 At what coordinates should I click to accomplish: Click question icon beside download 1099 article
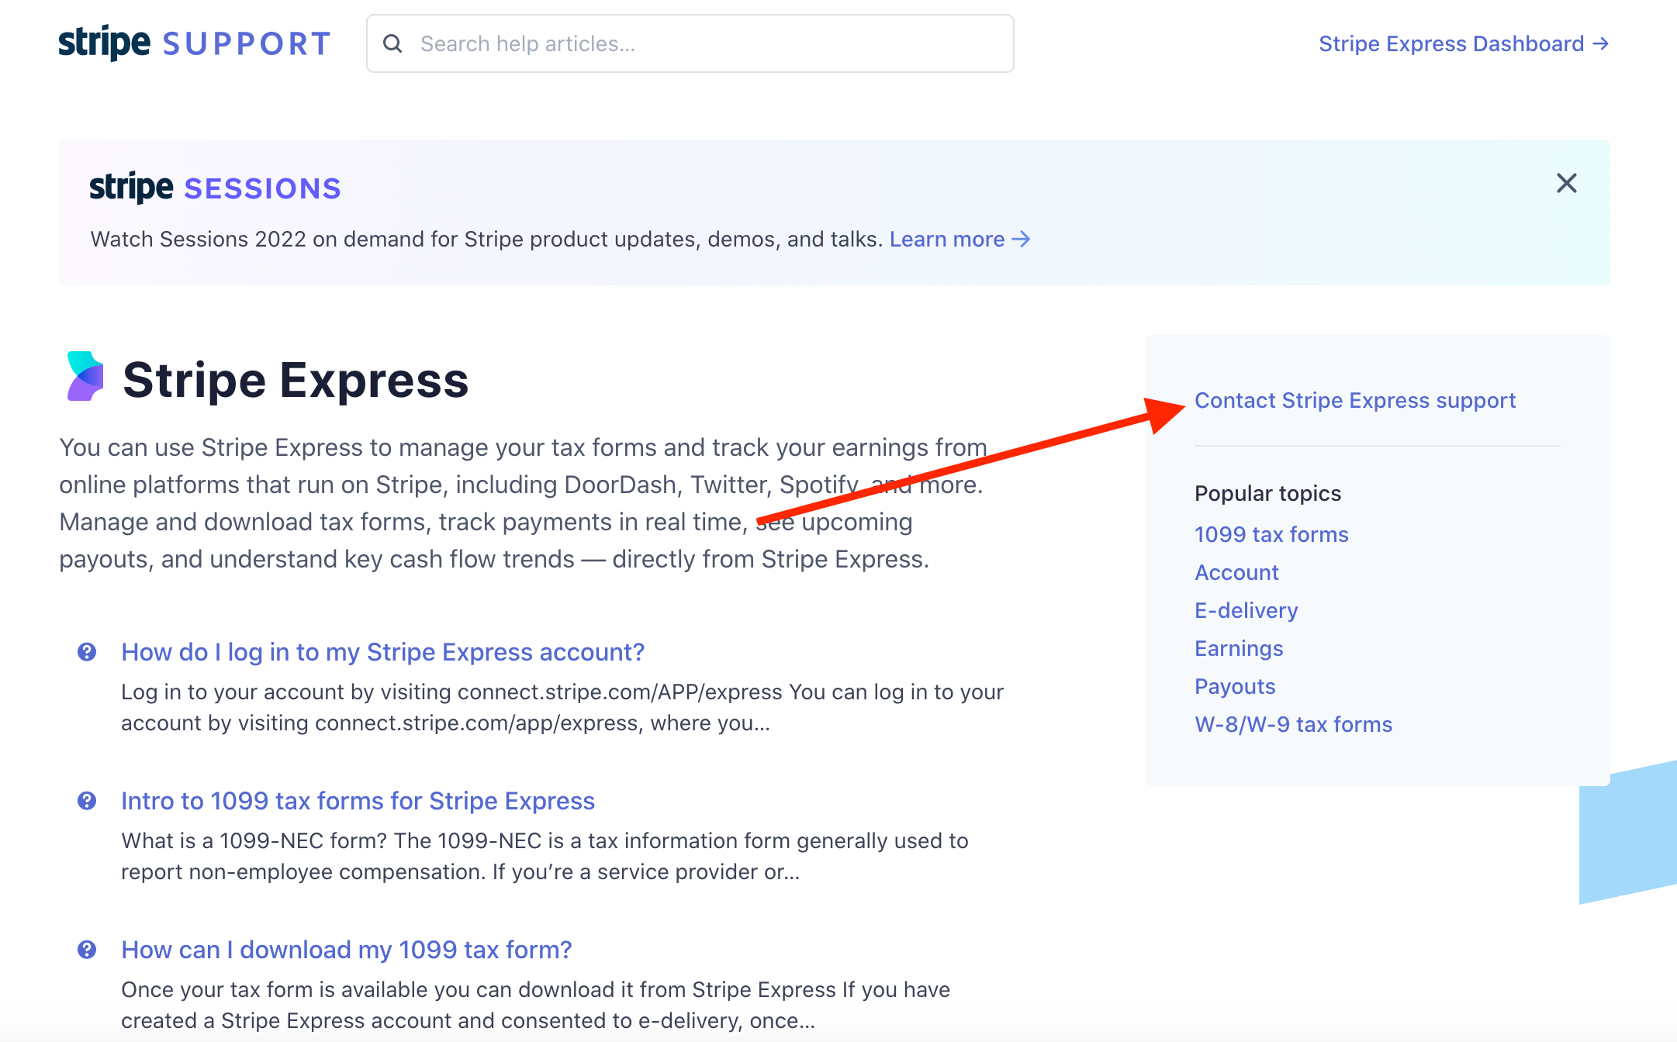point(87,950)
